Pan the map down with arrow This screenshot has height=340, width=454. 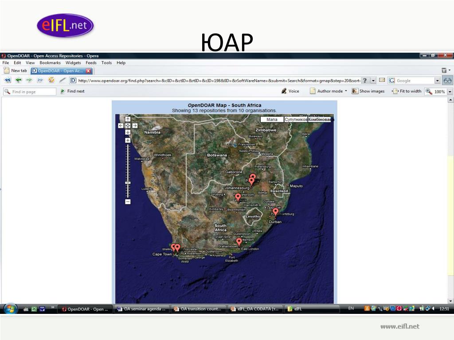tap(128, 132)
